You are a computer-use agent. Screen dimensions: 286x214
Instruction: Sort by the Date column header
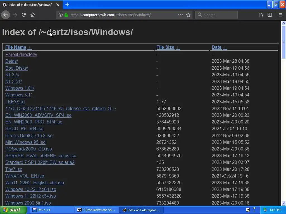216,47
